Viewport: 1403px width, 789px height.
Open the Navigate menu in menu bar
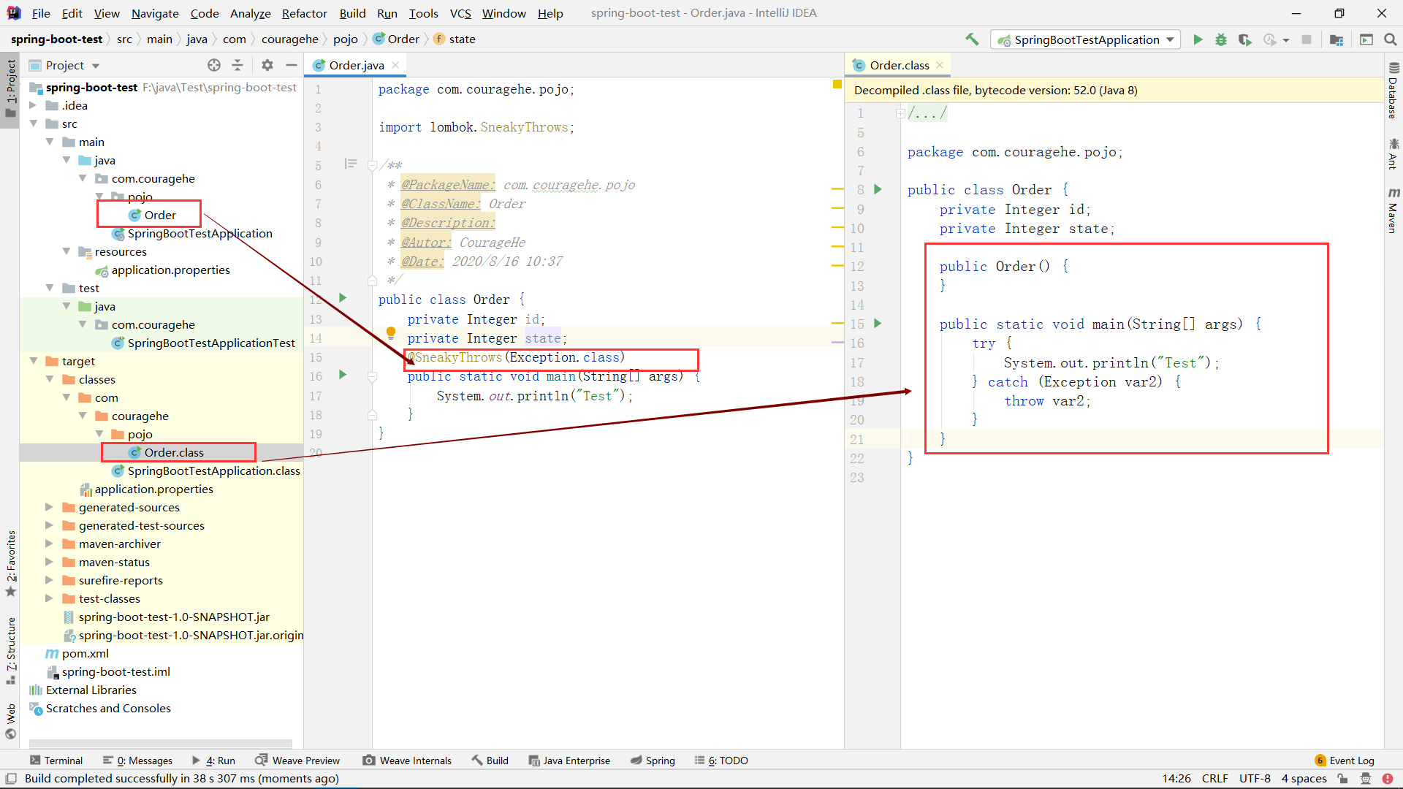point(153,12)
